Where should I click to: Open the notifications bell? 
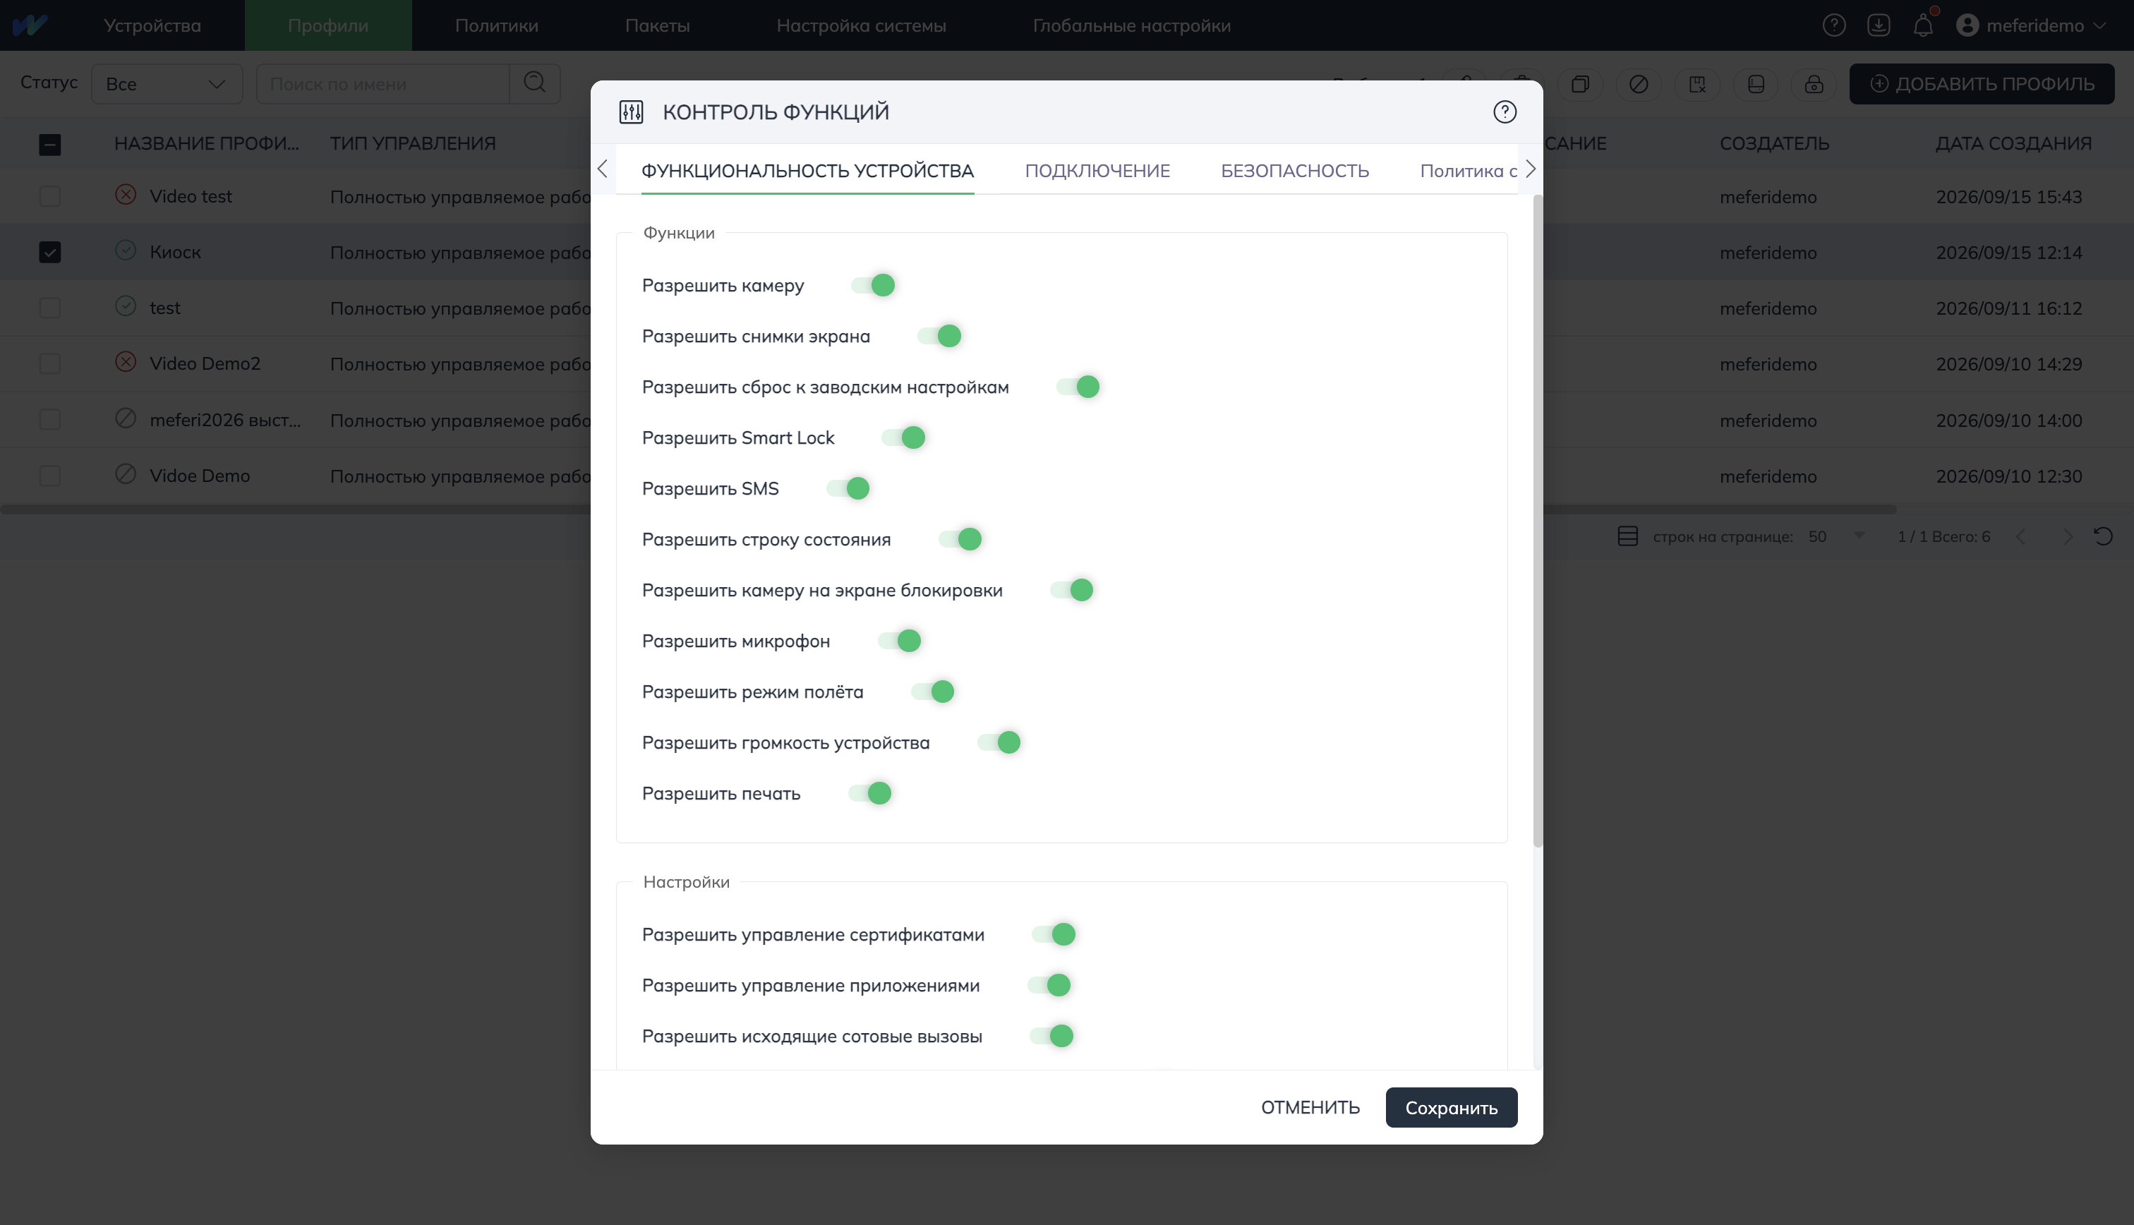1923,25
